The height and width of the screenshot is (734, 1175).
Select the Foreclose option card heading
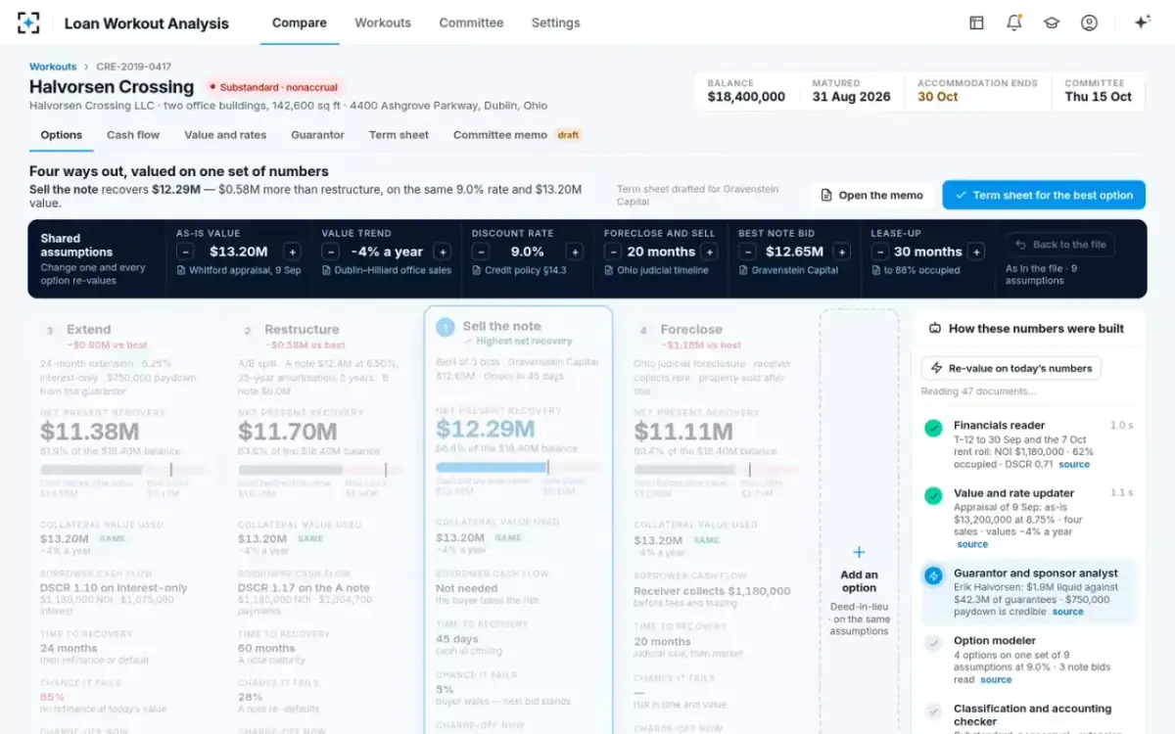point(691,330)
